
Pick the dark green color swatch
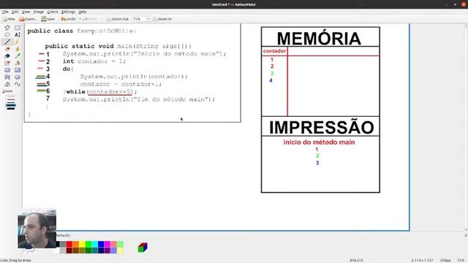tap(88, 251)
